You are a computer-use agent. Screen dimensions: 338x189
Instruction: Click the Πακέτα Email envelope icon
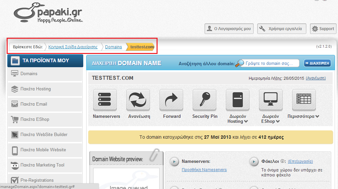(x=15, y=104)
